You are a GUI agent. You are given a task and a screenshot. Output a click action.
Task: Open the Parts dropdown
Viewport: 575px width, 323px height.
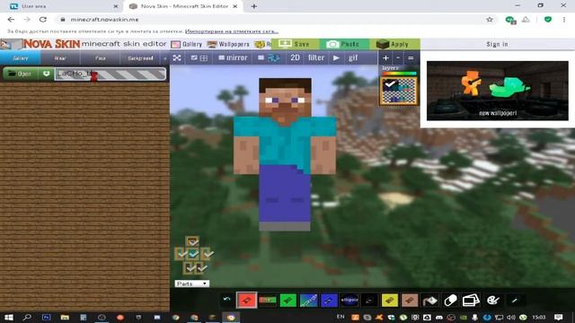191,284
